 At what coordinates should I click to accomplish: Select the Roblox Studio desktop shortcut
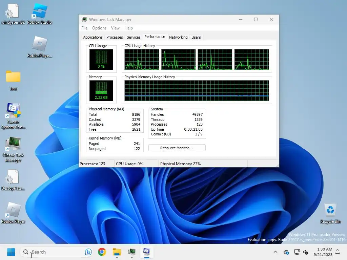(40, 14)
